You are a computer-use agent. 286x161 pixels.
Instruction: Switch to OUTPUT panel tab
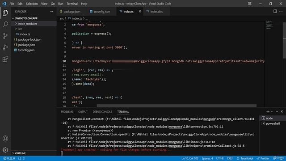pos(83,111)
